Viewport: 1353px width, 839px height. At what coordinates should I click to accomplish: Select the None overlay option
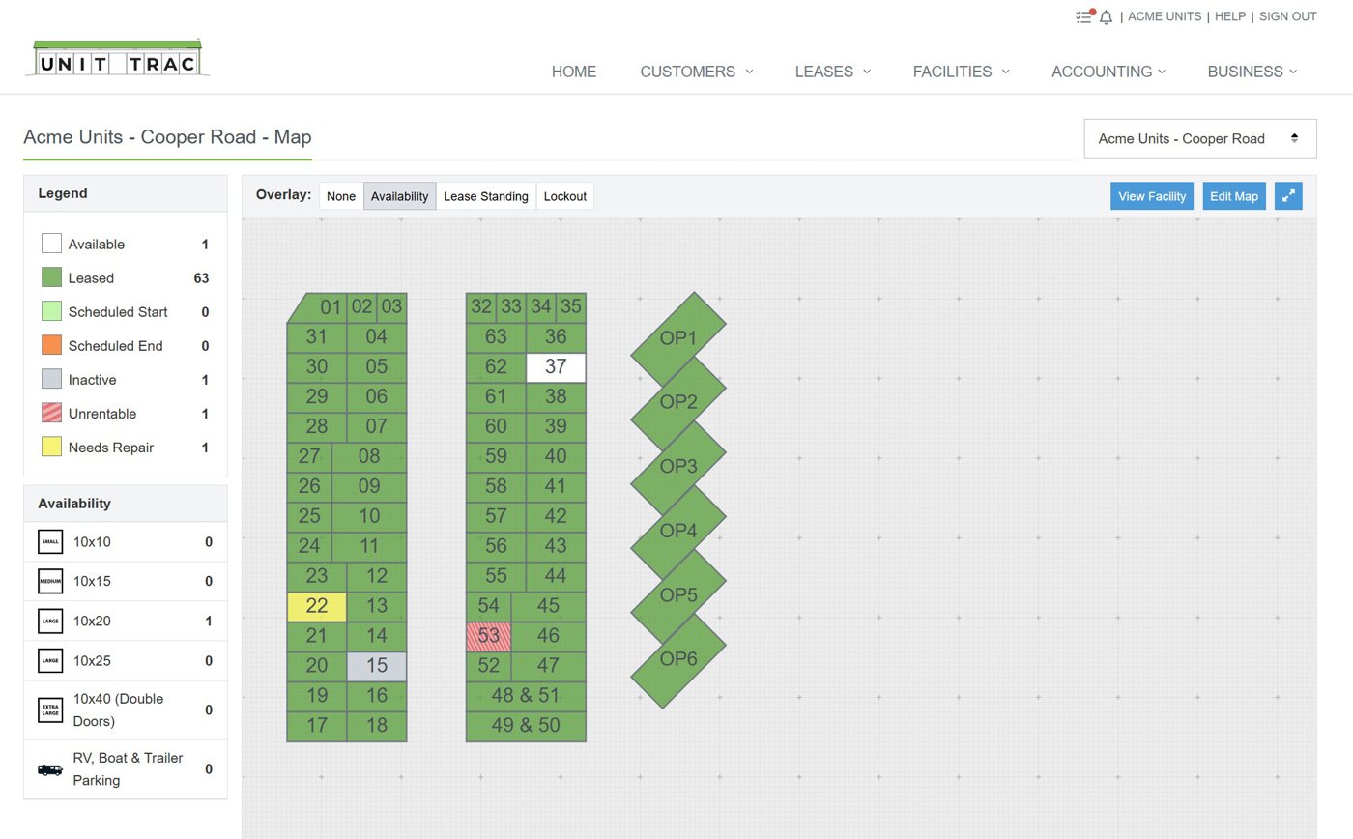341,196
